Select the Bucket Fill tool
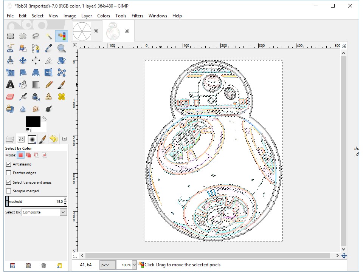363x272 pixels. coord(23,85)
